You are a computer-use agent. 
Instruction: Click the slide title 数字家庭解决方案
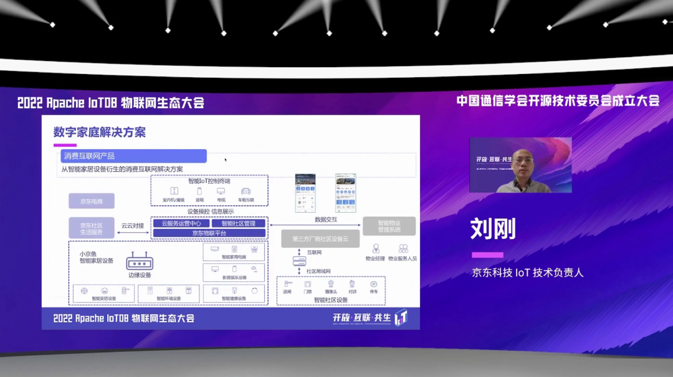coord(100,132)
